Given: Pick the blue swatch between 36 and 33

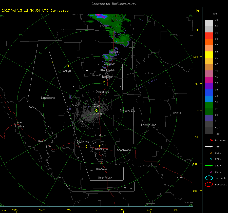Looking at the screenshot, I should click(x=209, y=93).
